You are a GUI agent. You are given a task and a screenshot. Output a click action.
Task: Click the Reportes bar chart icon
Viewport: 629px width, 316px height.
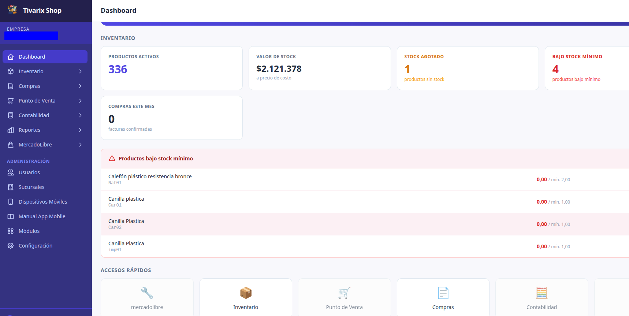click(11, 130)
